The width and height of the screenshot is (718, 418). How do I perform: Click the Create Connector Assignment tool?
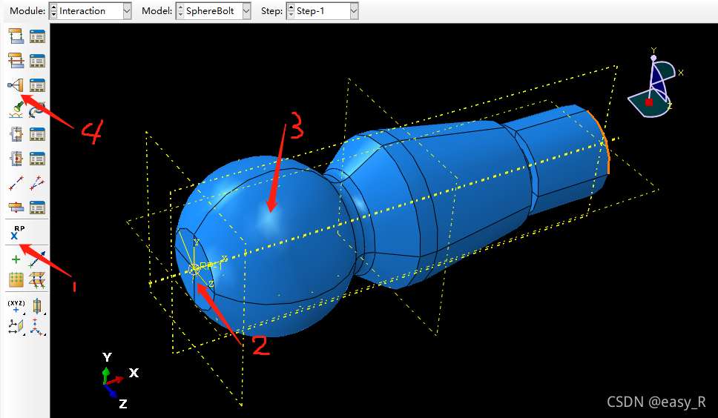click(16, 159)
